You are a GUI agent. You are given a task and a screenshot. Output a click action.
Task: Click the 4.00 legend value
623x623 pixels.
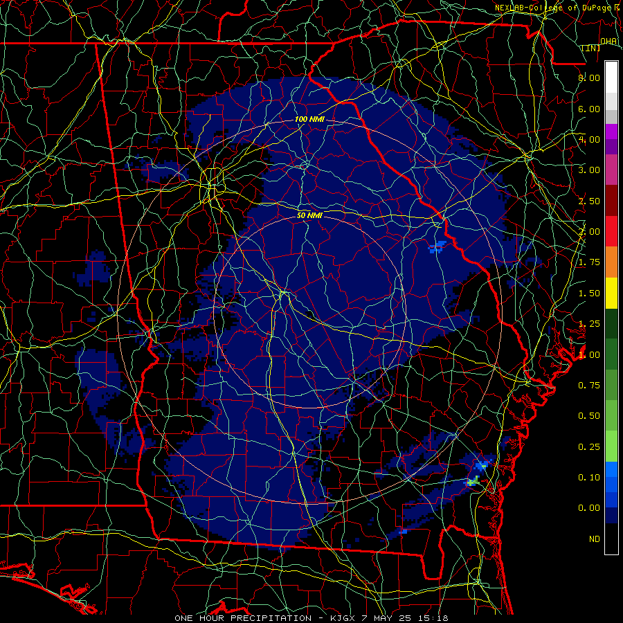tap(589, 139)
